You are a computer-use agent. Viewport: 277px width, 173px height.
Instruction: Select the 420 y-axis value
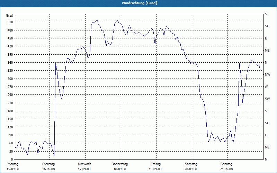click(10, 46)
